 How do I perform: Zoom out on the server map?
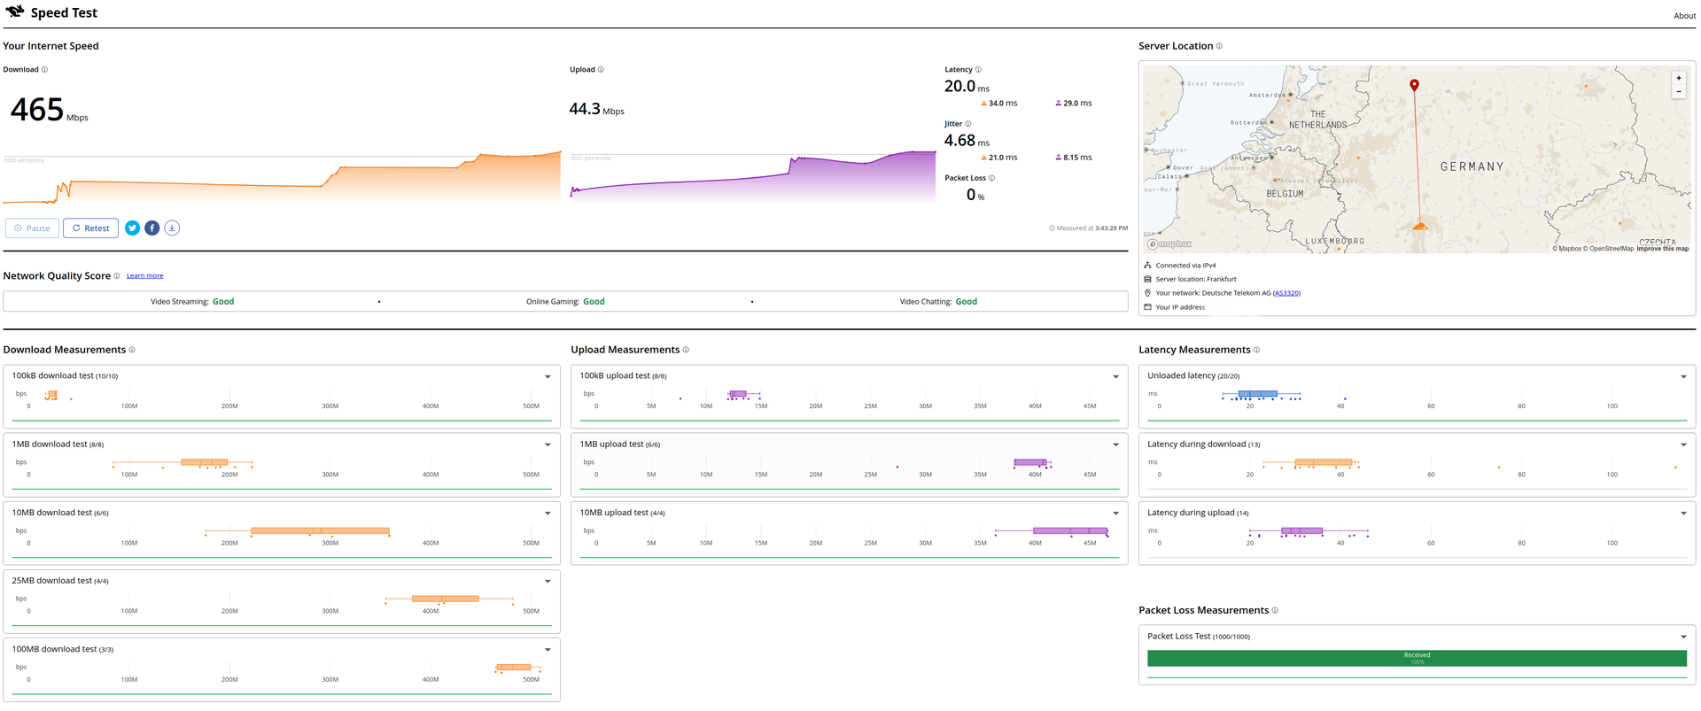point(1678,91)
